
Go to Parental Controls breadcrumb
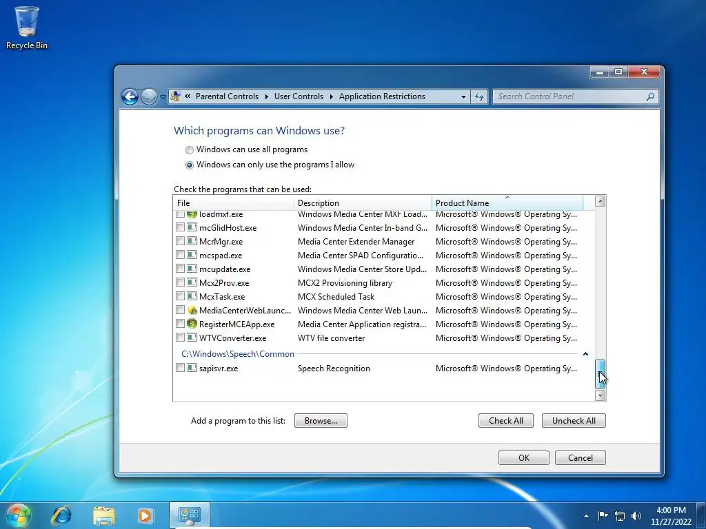227,96
